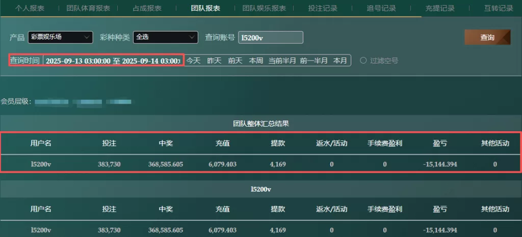Switch to the 个人报表 tab
This screenshot has width=522, height=237.
30,8
